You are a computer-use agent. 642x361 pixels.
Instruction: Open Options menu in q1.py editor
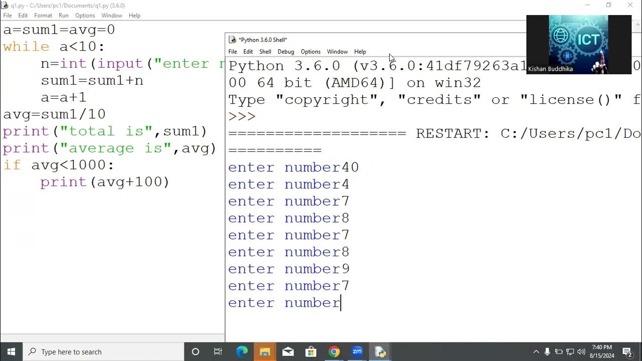point(85,16)
